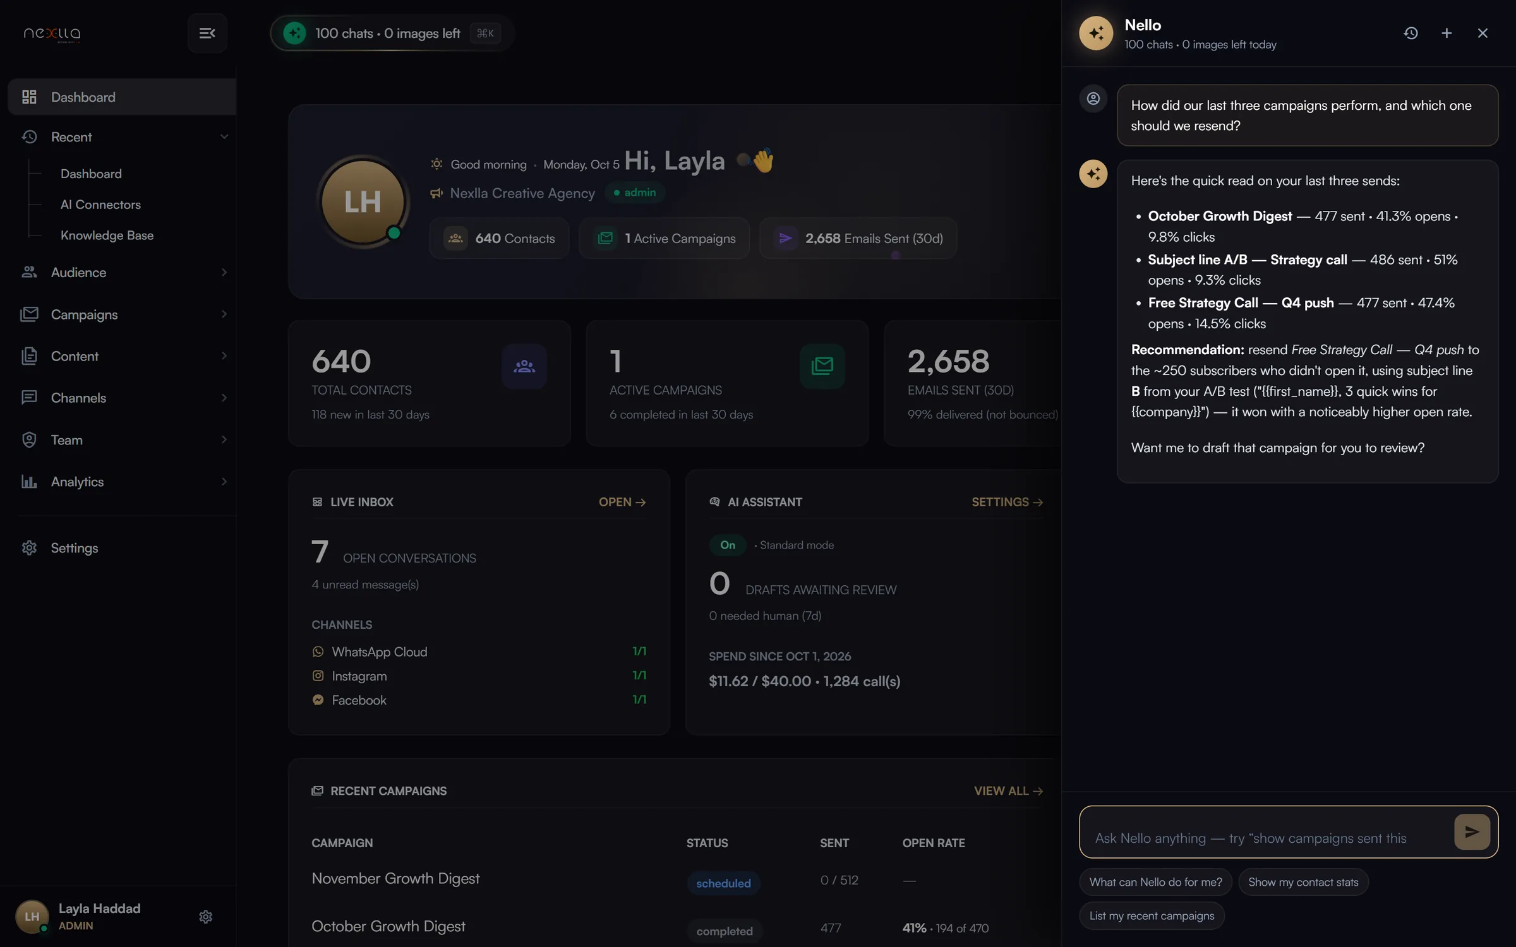Click the large LH profile avatar

363,201
